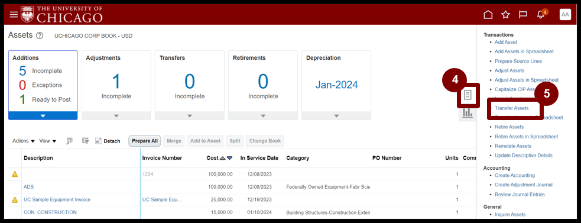Screen dimensions: 581x223
Task: Click the Query By Example filter icon
Action: coord(86,141)
